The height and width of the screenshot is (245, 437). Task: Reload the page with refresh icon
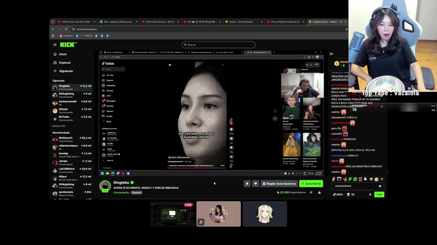tap(66, 29)
